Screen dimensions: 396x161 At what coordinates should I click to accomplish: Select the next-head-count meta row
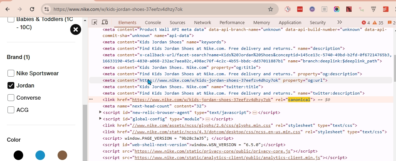point(154,106)
